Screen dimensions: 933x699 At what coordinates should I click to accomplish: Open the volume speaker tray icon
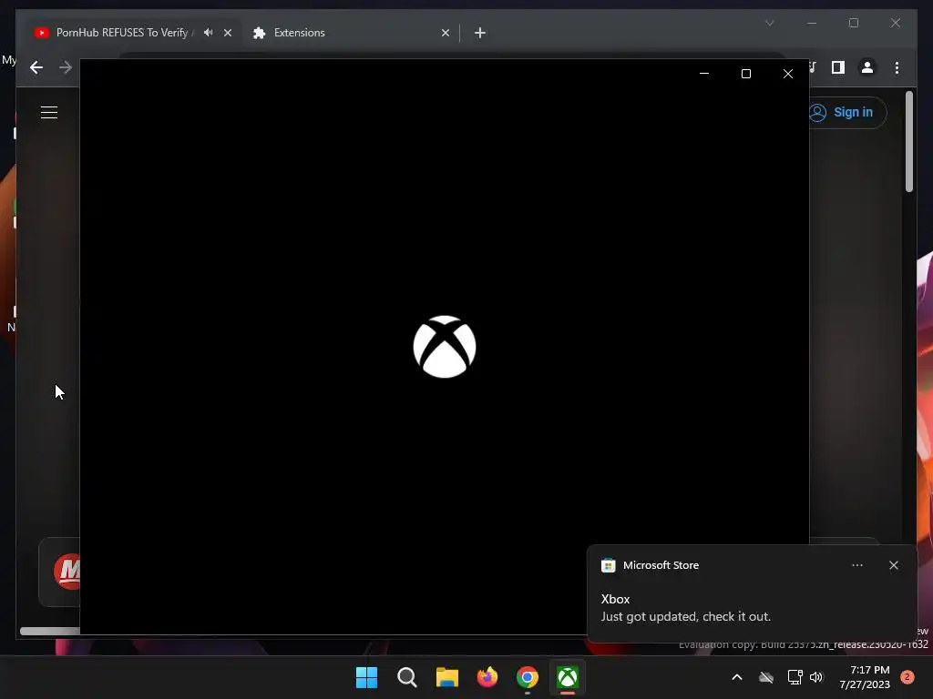(816, 677)
